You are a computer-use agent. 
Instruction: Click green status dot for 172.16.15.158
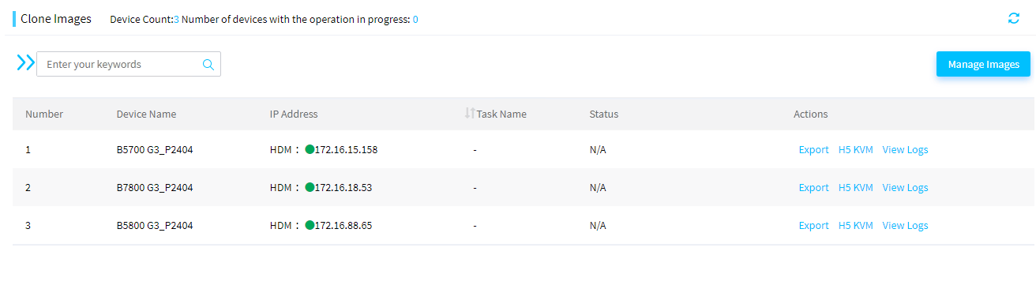310,149
